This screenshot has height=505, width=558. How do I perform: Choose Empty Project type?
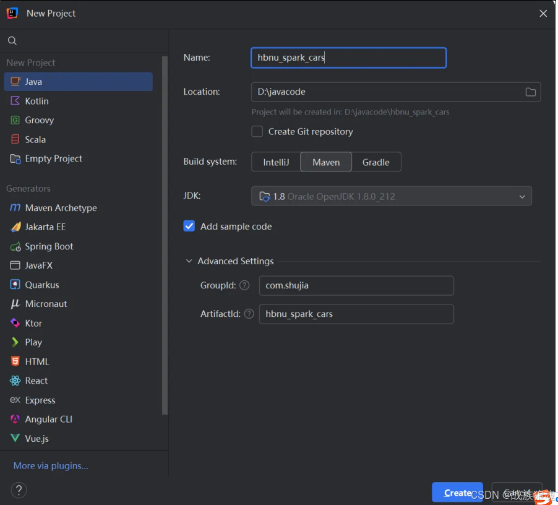tap(79, 158)
